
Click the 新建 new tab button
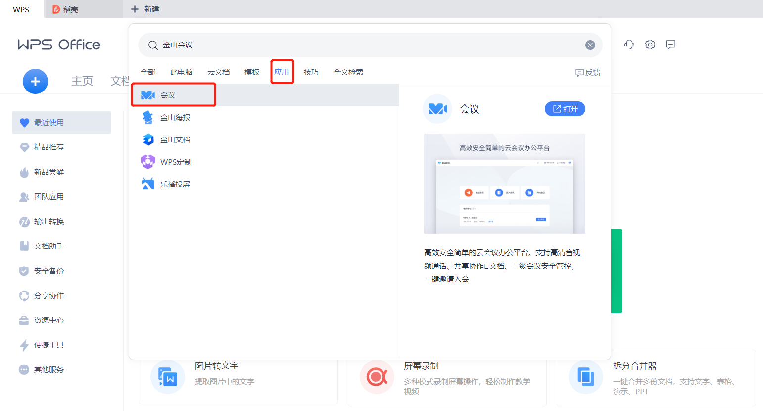click(x=145, y=9)
